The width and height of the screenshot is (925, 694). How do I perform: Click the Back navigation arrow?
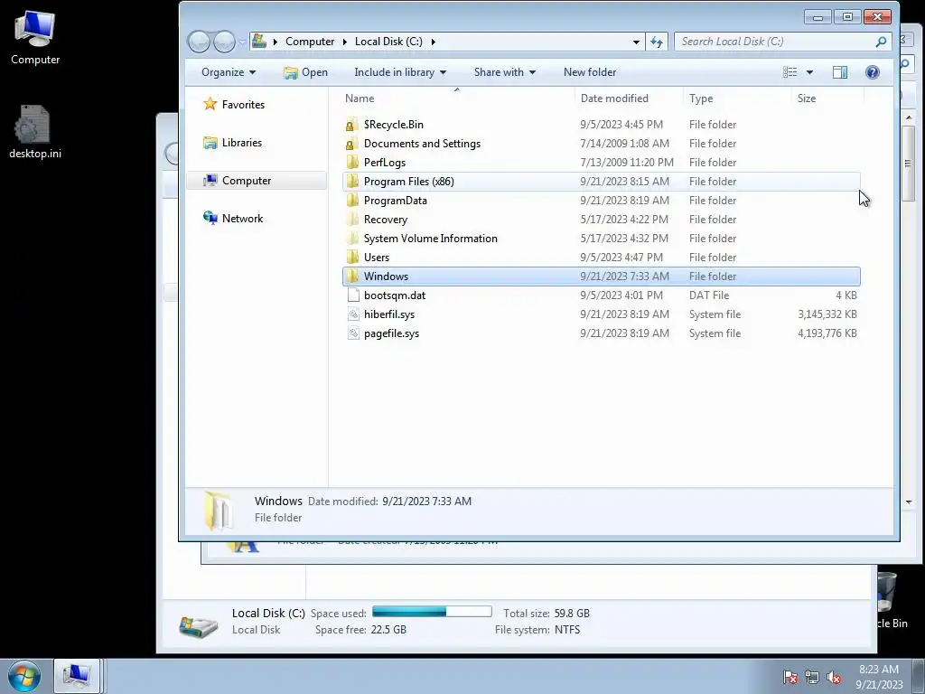click(x=199, y=42)
